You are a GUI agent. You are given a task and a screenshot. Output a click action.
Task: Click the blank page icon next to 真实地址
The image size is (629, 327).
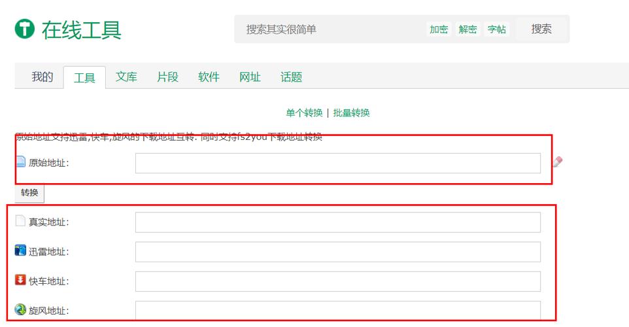[x=20, y=220]
